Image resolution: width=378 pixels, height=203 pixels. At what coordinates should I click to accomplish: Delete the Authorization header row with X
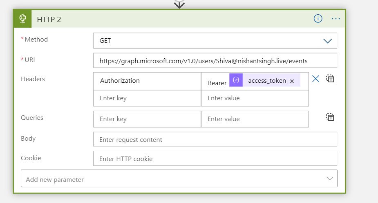coord(315,79)
